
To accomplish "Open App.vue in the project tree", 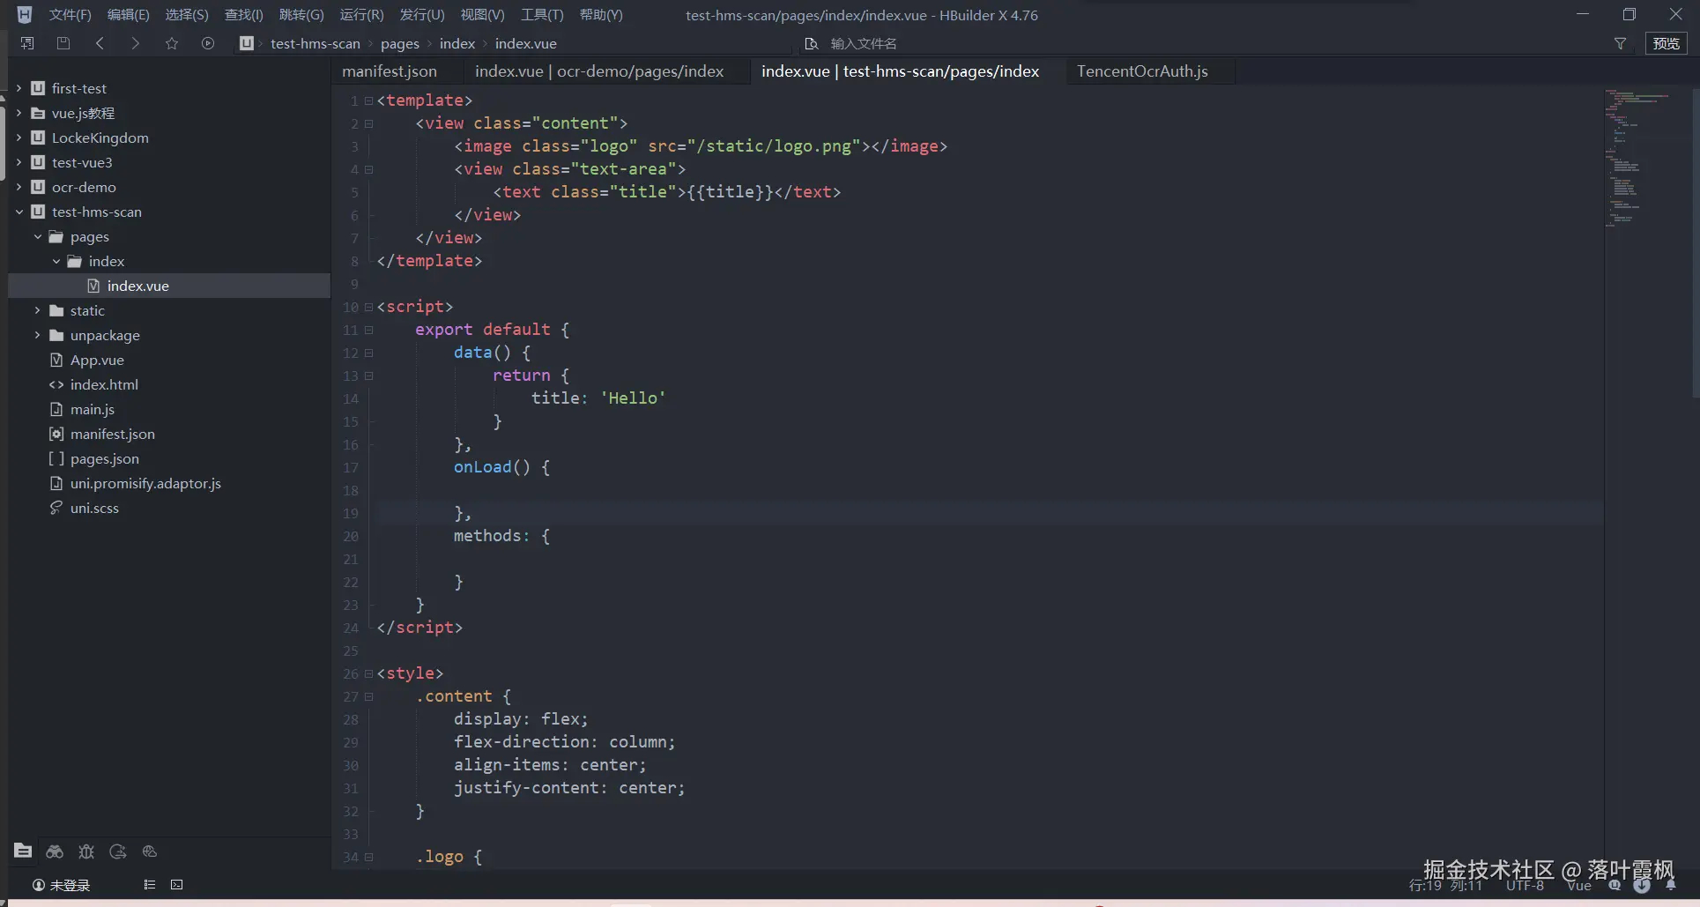I will point(97,360).
